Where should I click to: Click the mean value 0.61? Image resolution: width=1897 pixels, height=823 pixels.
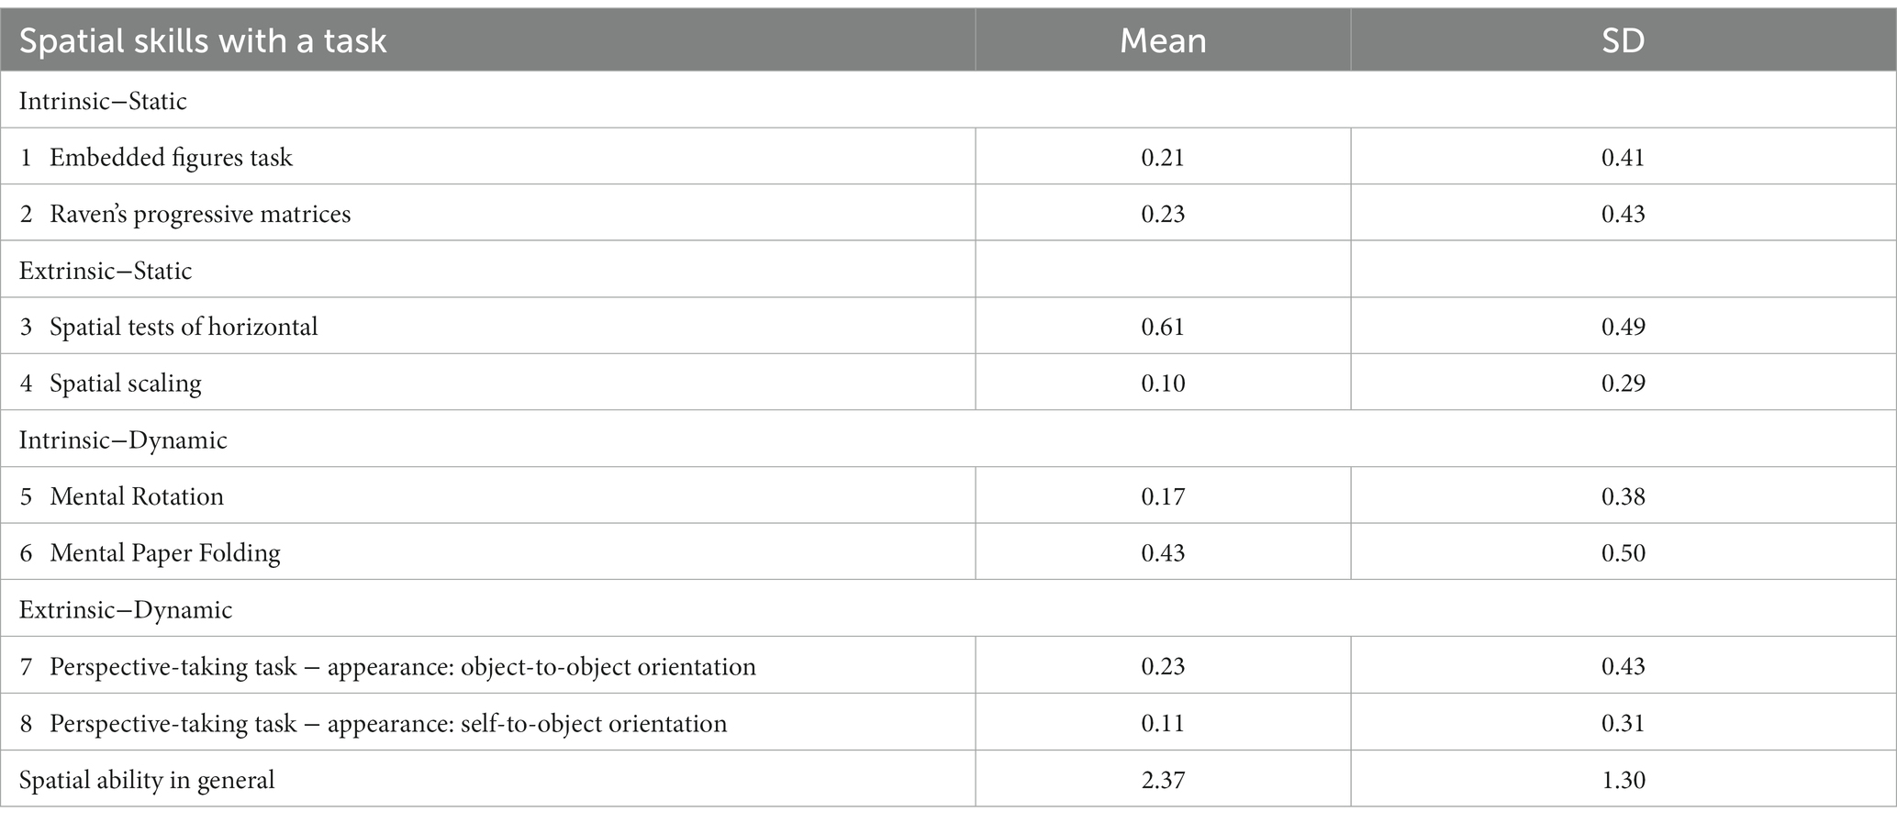pyautogui.click(x=1163, y=327)
